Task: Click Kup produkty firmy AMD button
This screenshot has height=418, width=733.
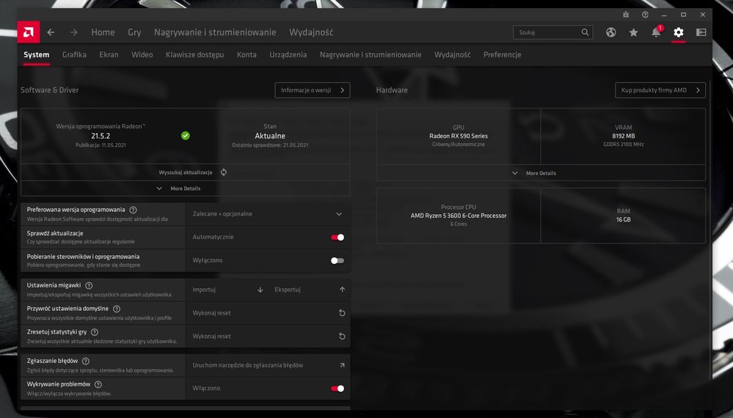Action: [660, 90]
